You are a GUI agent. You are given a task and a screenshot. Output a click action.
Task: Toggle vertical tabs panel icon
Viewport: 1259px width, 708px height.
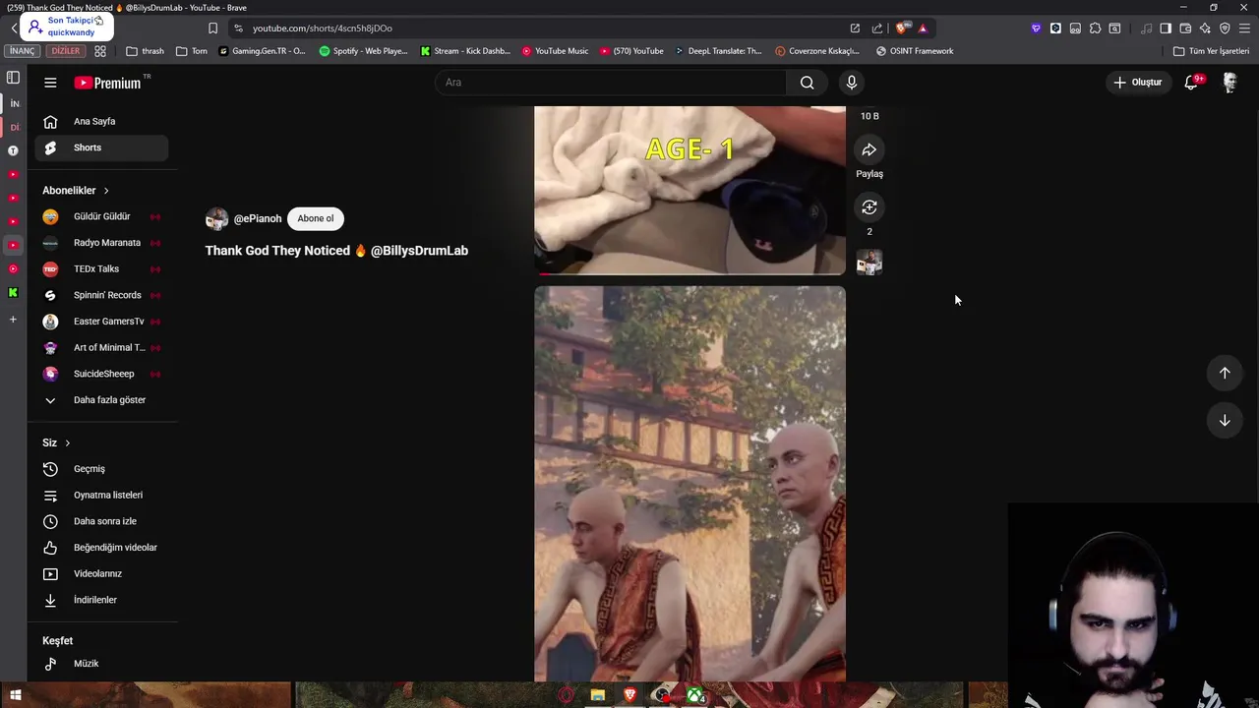(13, 78)
